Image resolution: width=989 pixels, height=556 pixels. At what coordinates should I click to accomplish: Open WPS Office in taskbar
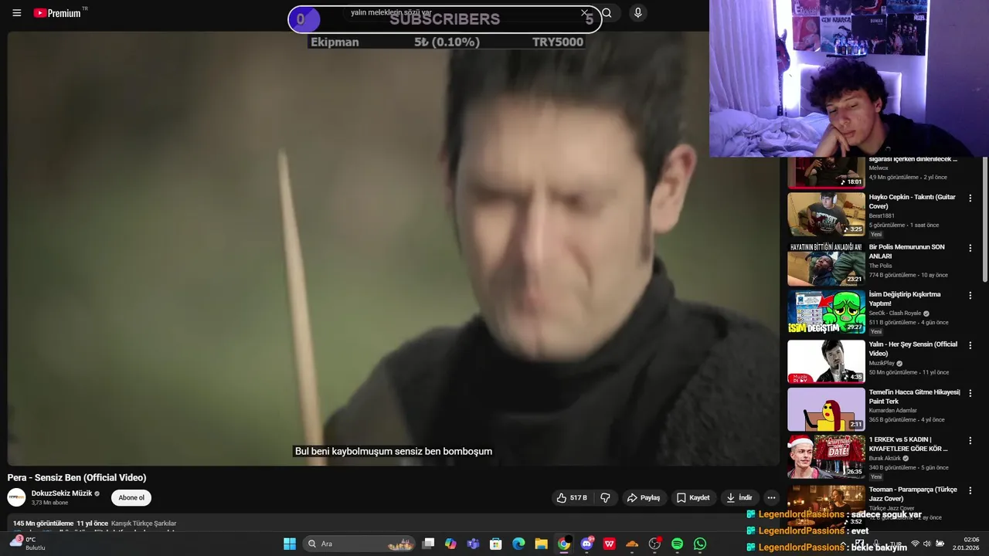tap(609, 544)
